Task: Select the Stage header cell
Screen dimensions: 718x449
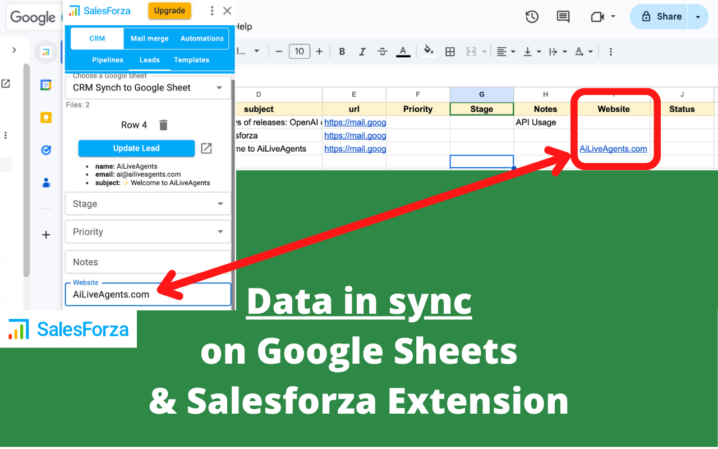Action: 482,109
